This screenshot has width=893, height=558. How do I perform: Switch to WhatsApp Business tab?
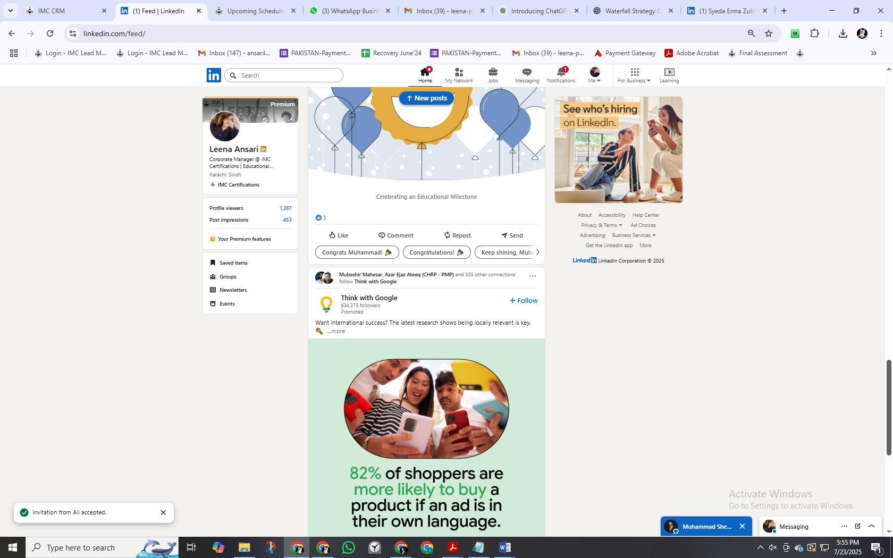[x=349, y=11]
